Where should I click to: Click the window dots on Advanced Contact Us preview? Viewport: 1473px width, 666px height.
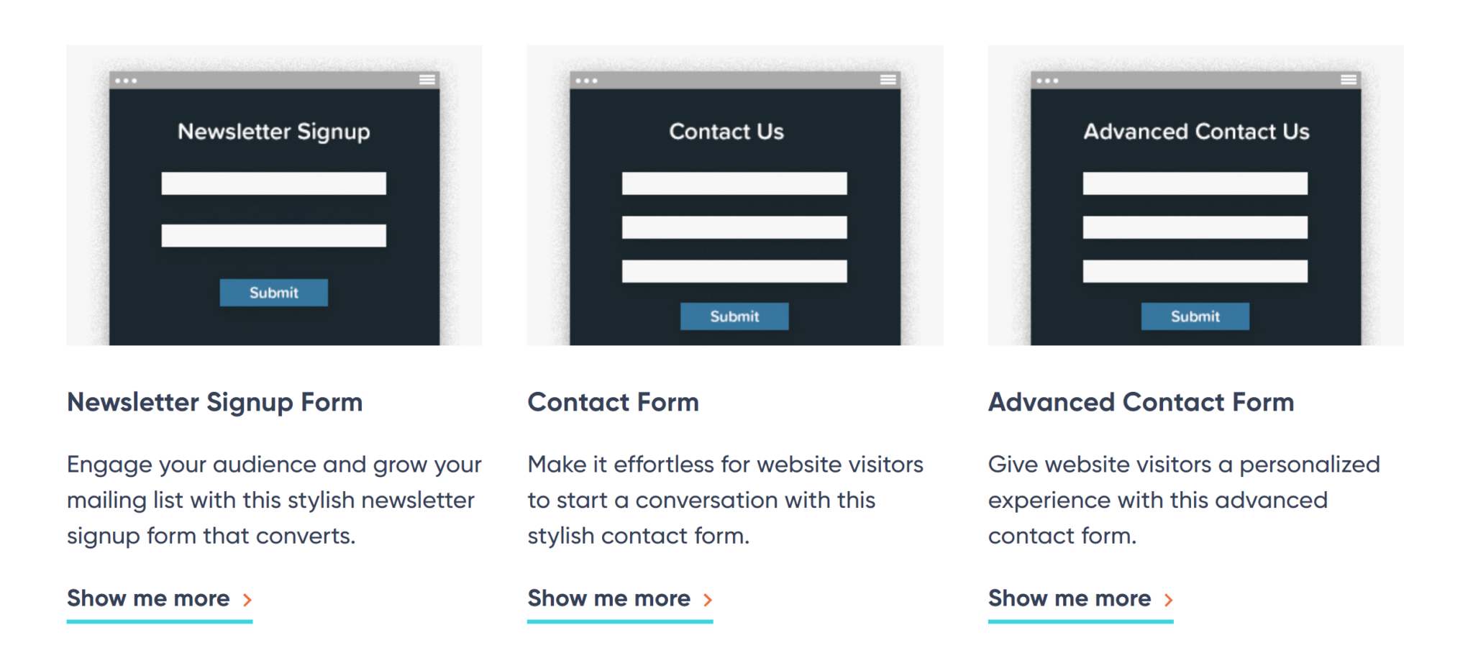point(1048,81)
